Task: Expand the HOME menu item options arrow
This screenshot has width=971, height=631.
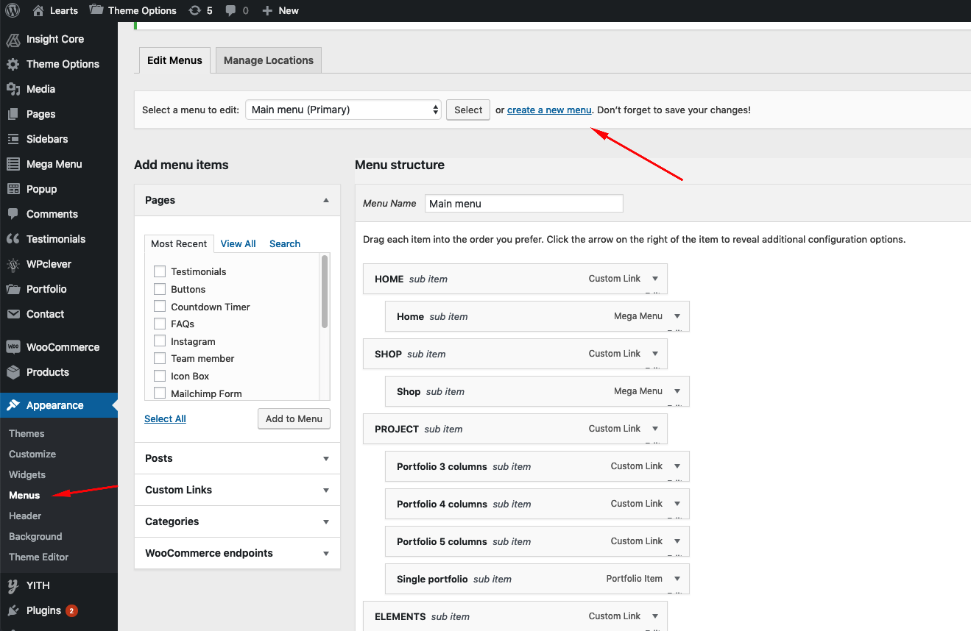Action: (x=654, y=279)
